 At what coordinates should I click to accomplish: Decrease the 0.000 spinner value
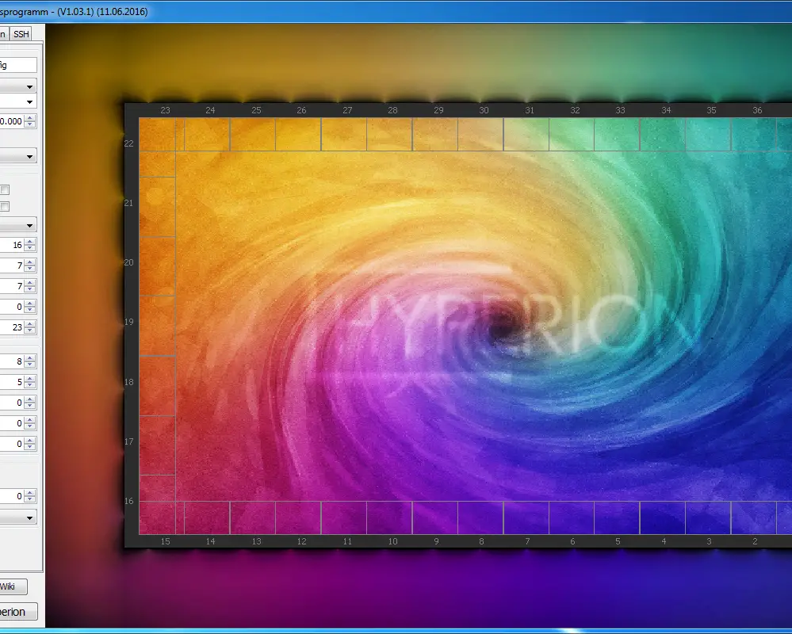[30, 124]
